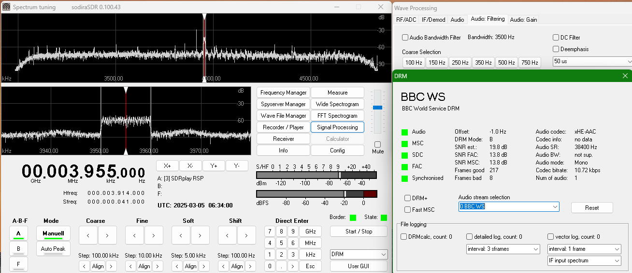
Task: Click small left arrow beside Coarse Align
Action: click(x=84, y=266)
